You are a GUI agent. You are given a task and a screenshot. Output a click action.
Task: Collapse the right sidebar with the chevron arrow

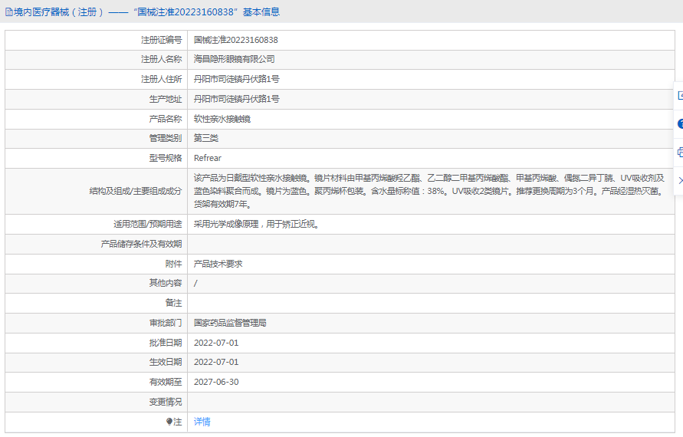click(679, 179)
